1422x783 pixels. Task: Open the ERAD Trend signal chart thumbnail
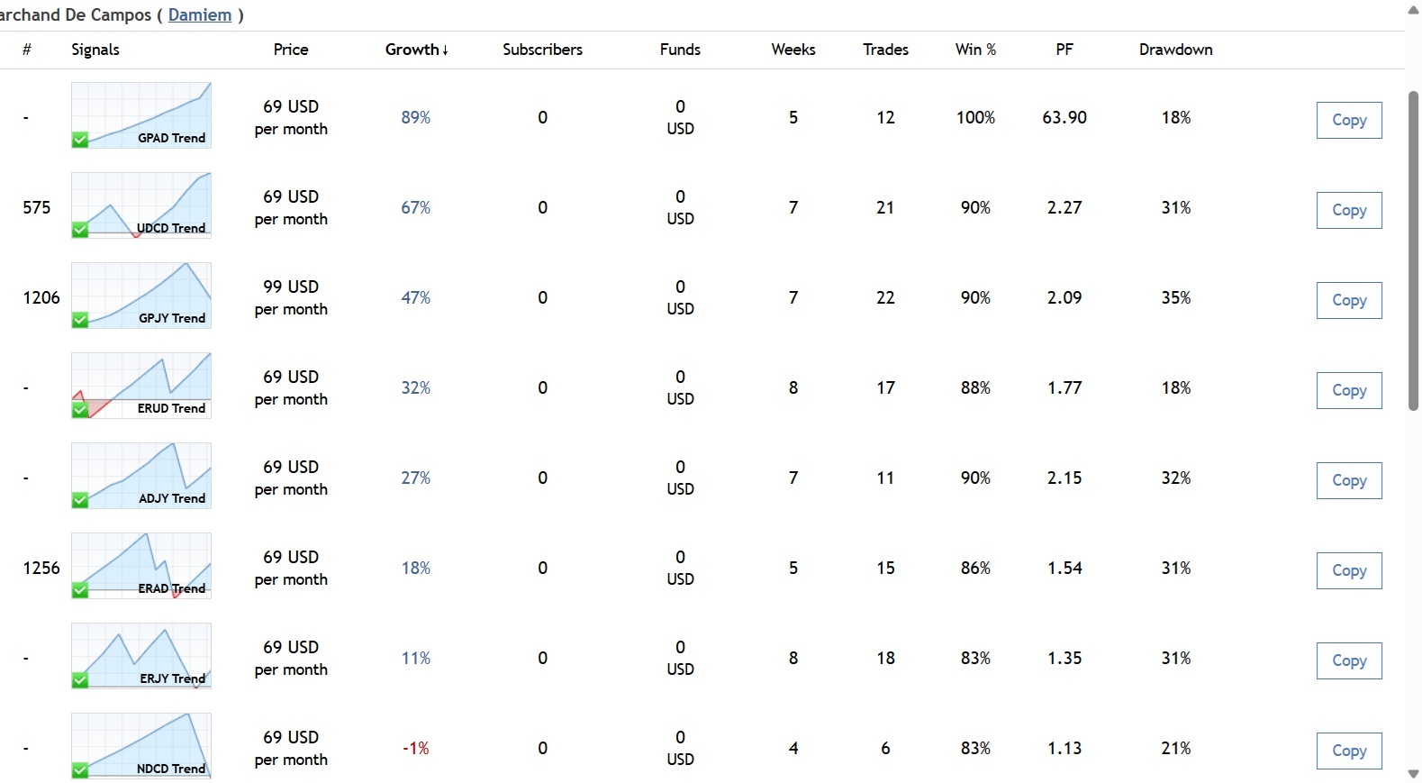tap(141, 565)
